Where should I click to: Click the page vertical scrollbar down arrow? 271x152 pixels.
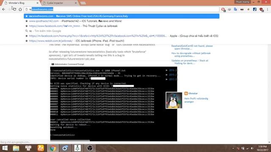(269, 142)
